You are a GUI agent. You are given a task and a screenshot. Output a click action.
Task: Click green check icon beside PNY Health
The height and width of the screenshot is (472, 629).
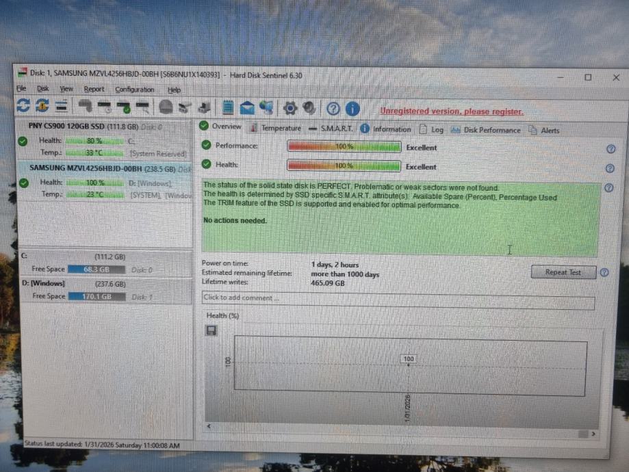(23, 141)
